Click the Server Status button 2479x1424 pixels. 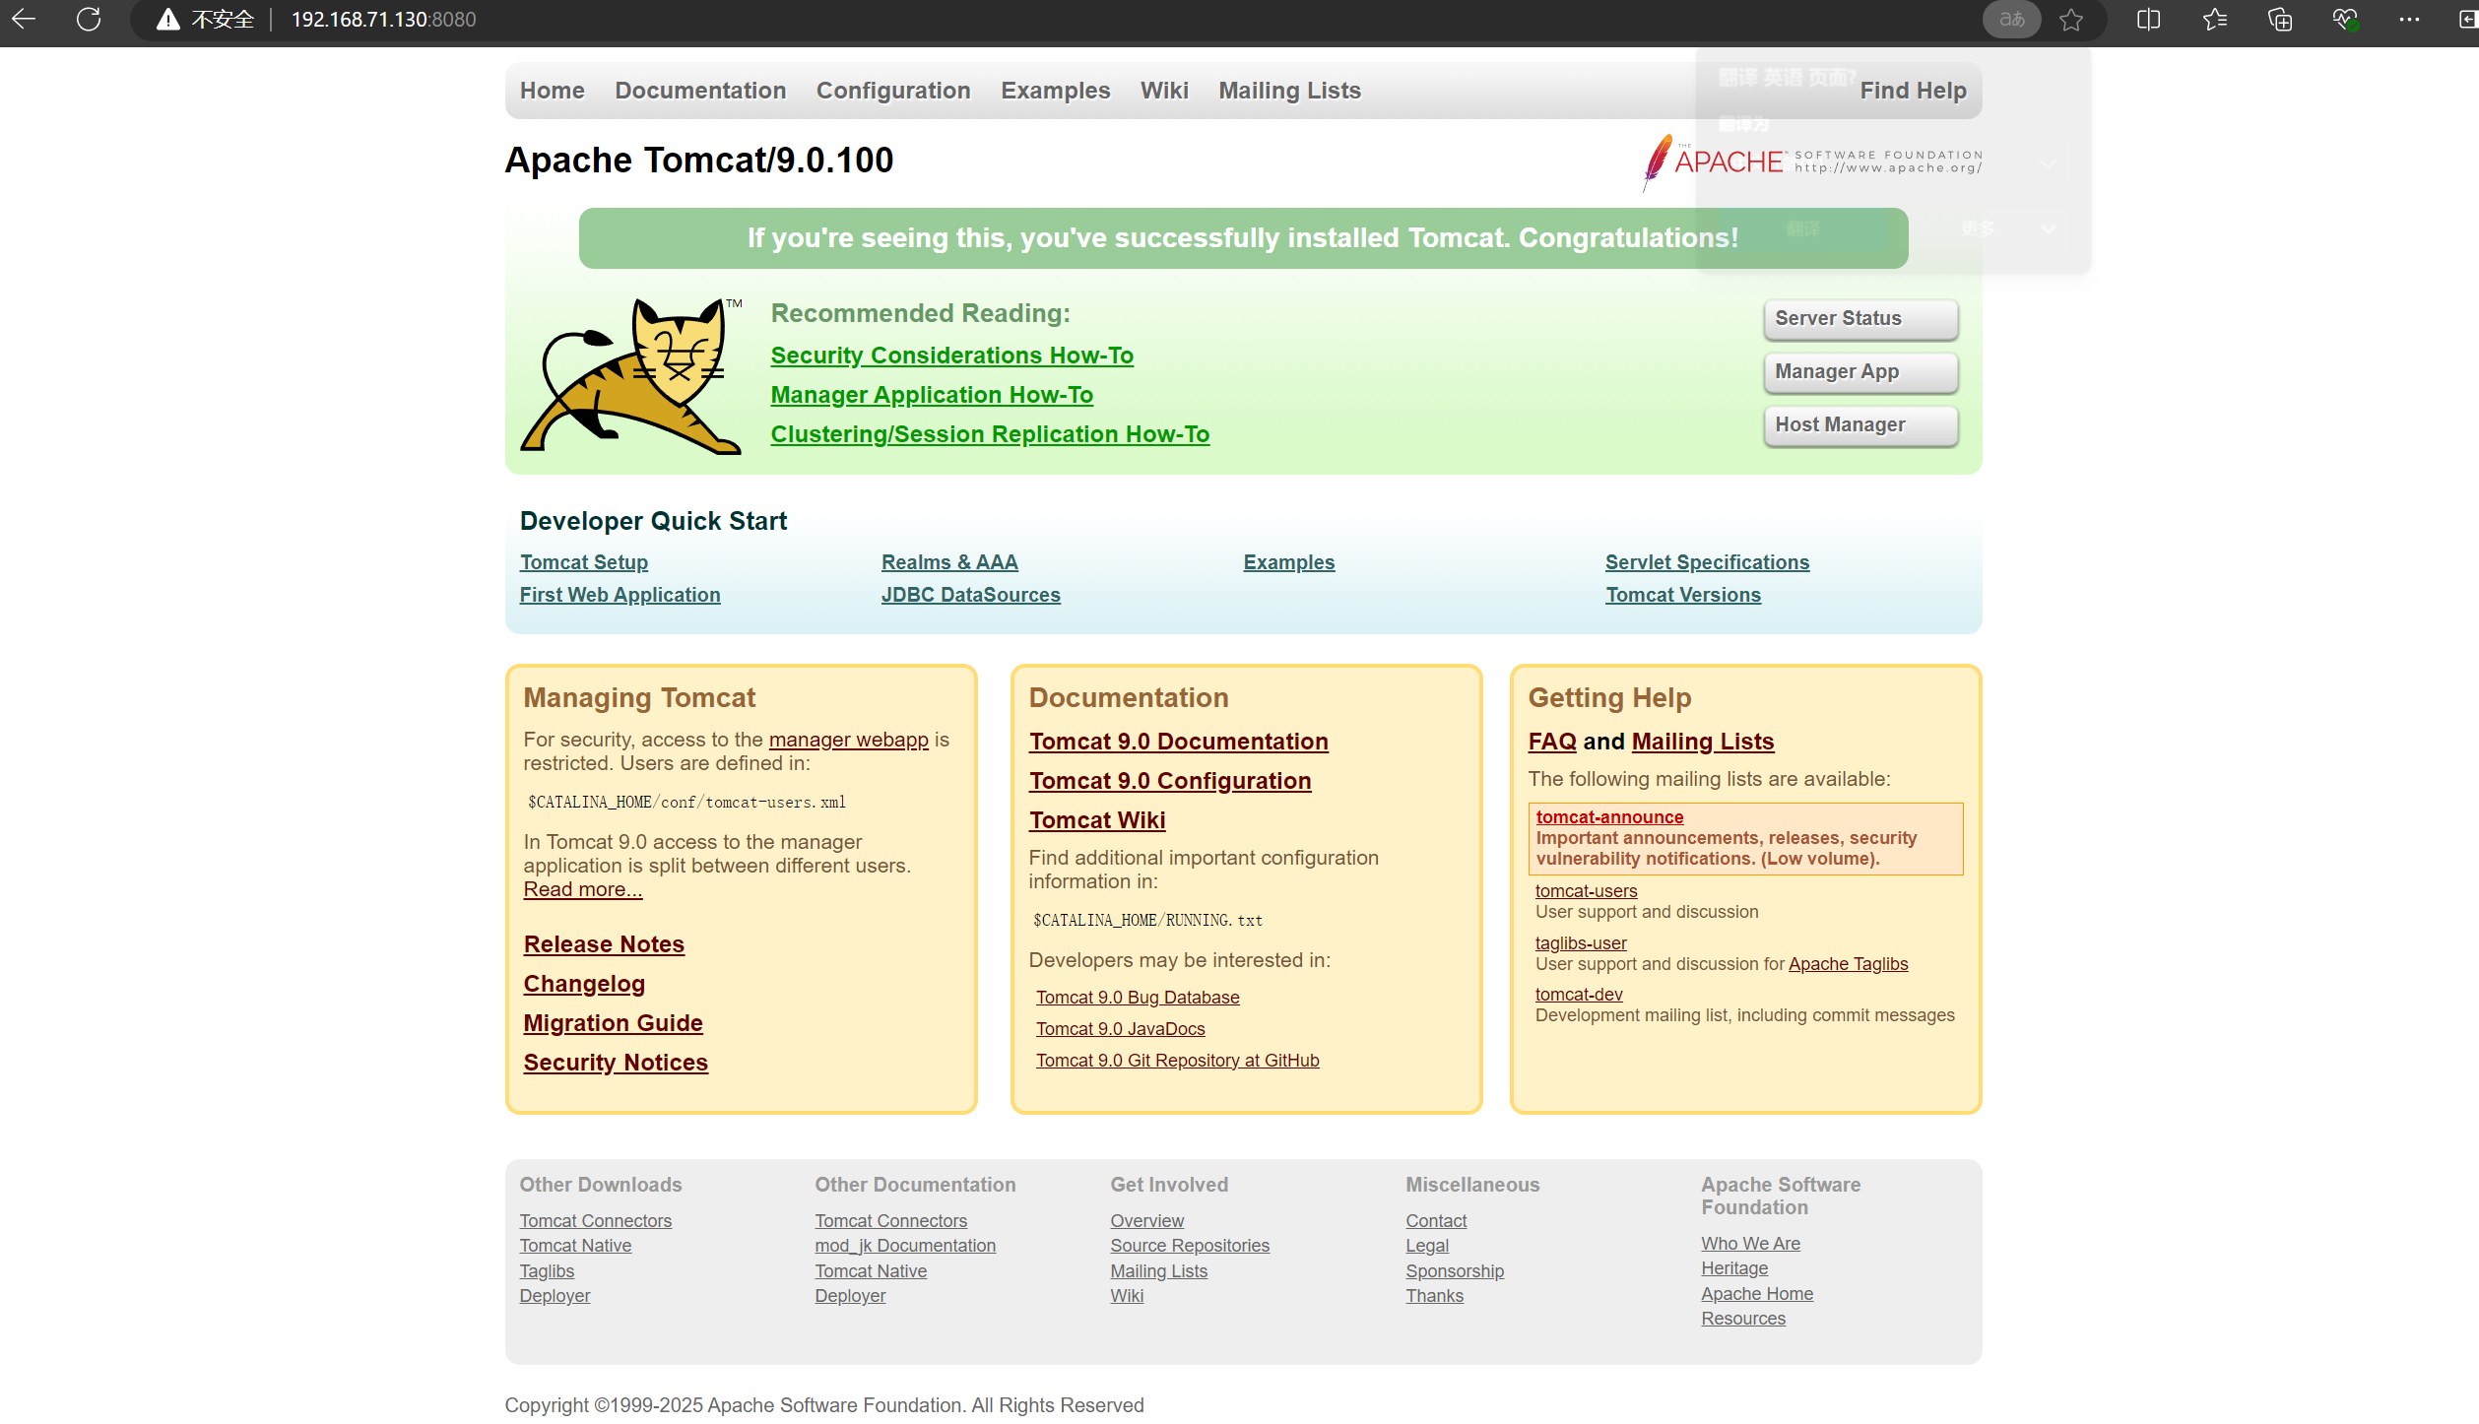(x=1860, y=319)
